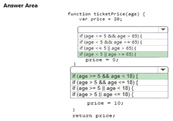Select option 'if (age > 5 || age <= 18) {'
Image resolution: width=173 pixels, height=121 pixels.
tap(103, 94)
